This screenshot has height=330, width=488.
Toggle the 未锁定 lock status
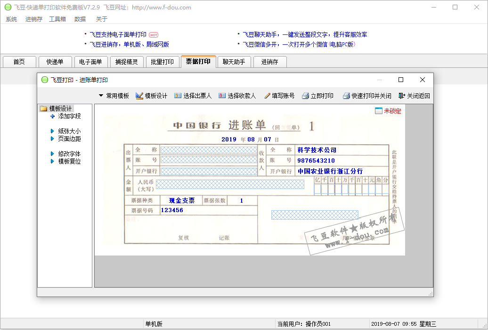point(388,111)
